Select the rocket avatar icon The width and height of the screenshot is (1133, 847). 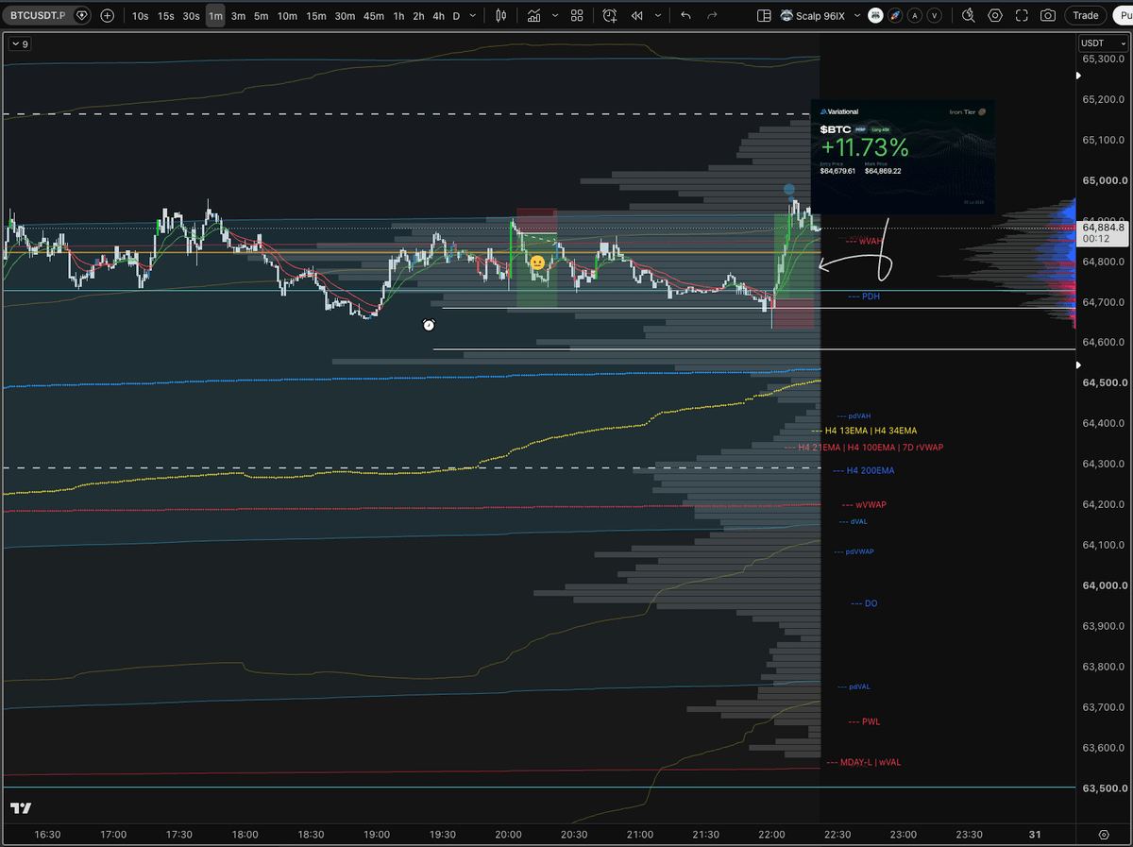pos(896,15)
